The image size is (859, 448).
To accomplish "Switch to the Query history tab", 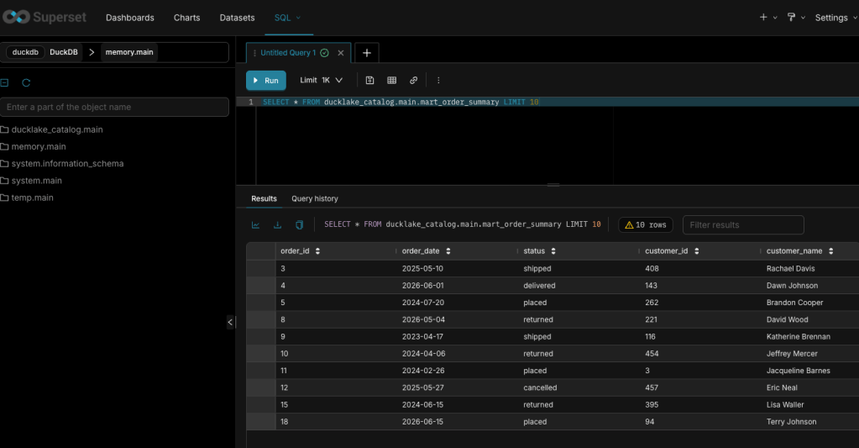I will (x=314, y=198).
